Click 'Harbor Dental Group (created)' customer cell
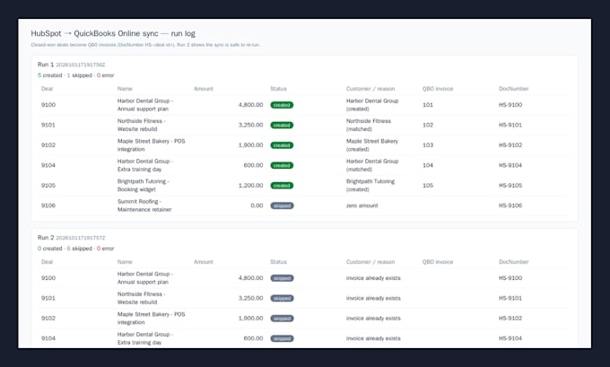This screenshot has width=610, height=367. pos(372,105)
